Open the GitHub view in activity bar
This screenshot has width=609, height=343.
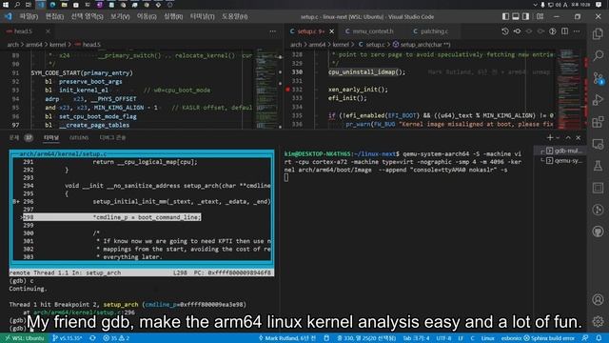[x=598, y=232]
